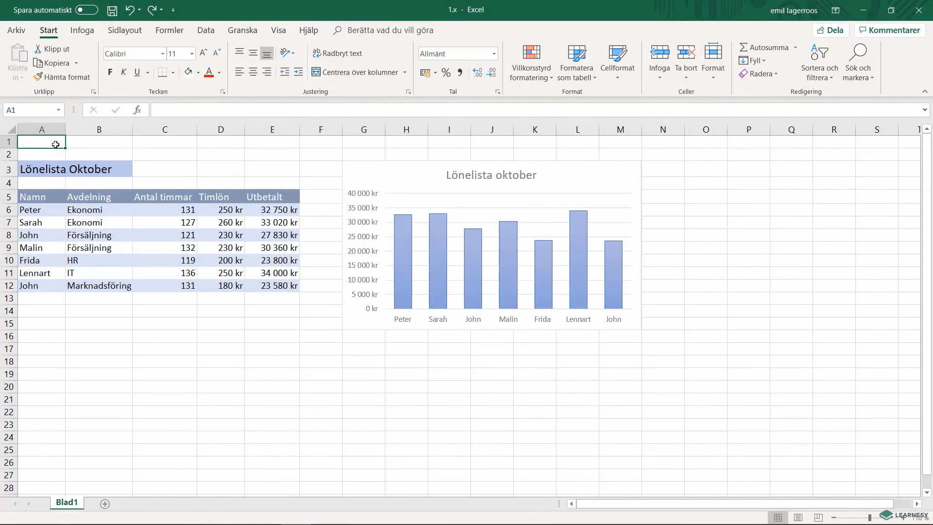This screenshot has height=525, width=933.
Task: Toggle italic K button
Action: (123, 72)
